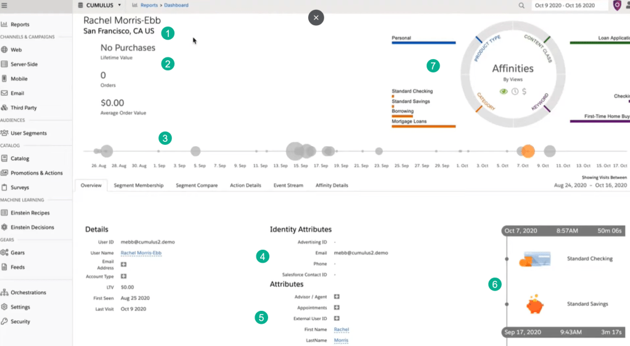This screenshot has width=630, height=346.
Task: Switch affinities to revenue dollar icon
Action: click(x=524, y=91)
